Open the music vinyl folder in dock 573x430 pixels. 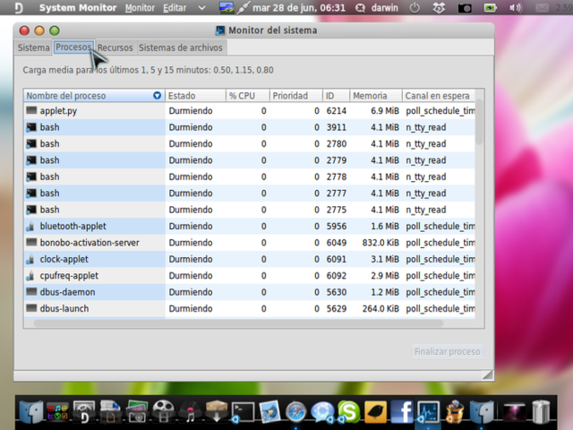tap(190, 412)
